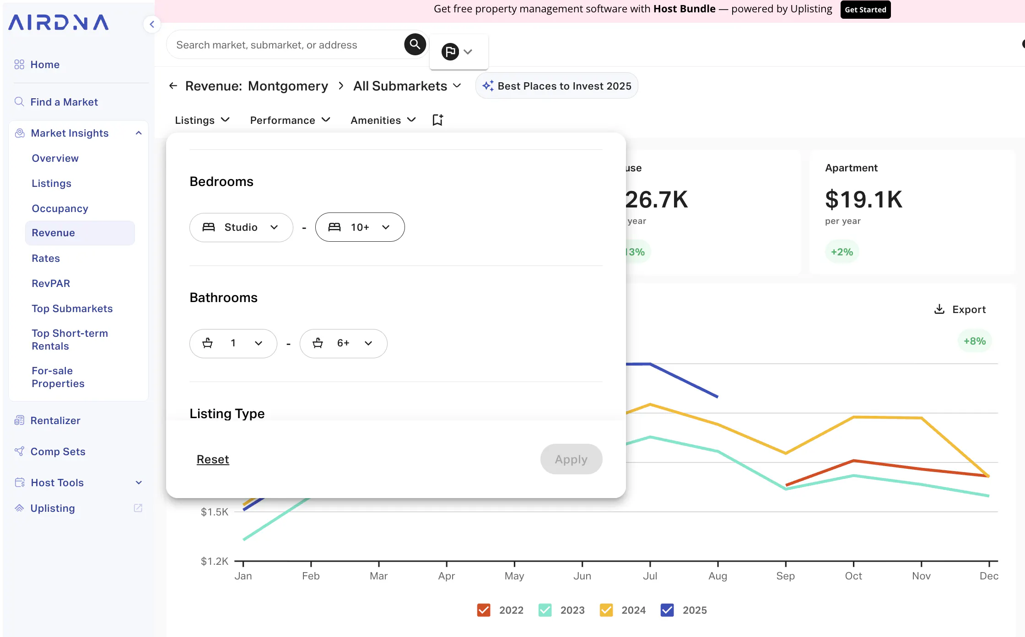Click the back arrow beside Revenue
1025x637 pixels.
[173, 85]
